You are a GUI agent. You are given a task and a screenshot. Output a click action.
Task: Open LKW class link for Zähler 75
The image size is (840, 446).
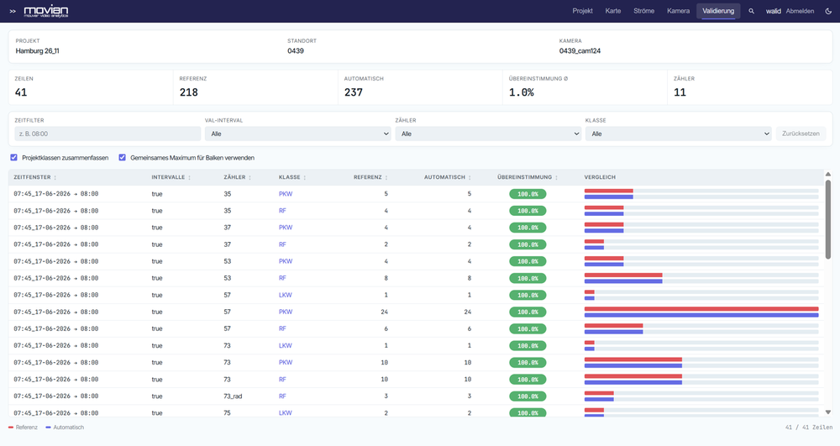pos(285,412)
